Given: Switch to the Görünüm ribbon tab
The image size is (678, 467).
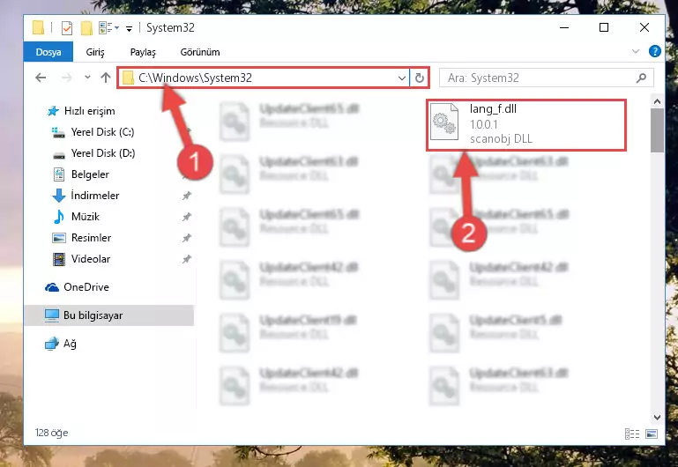Looking at the screenshot, I should [x=200, y=52].
